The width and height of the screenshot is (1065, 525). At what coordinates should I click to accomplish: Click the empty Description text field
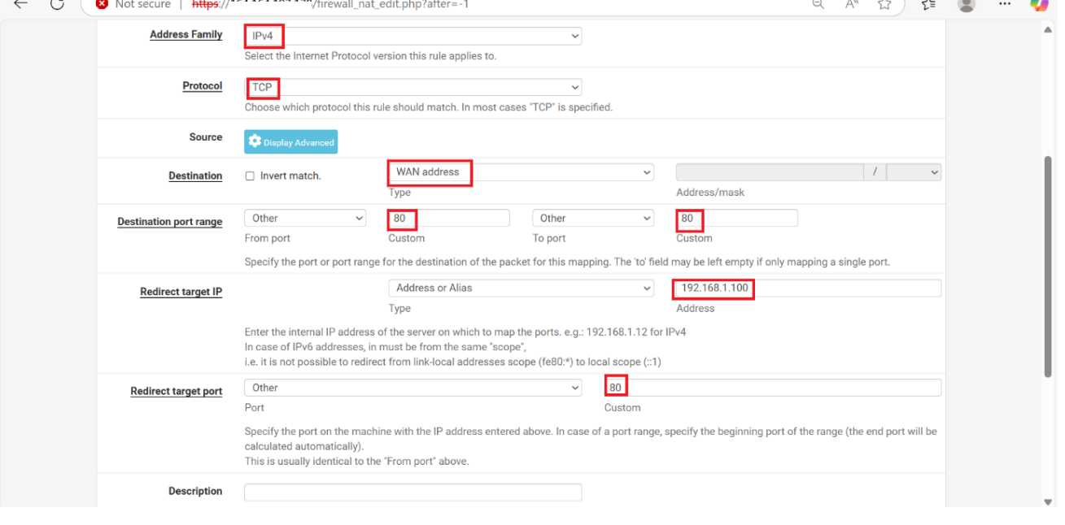coord(413,492)
